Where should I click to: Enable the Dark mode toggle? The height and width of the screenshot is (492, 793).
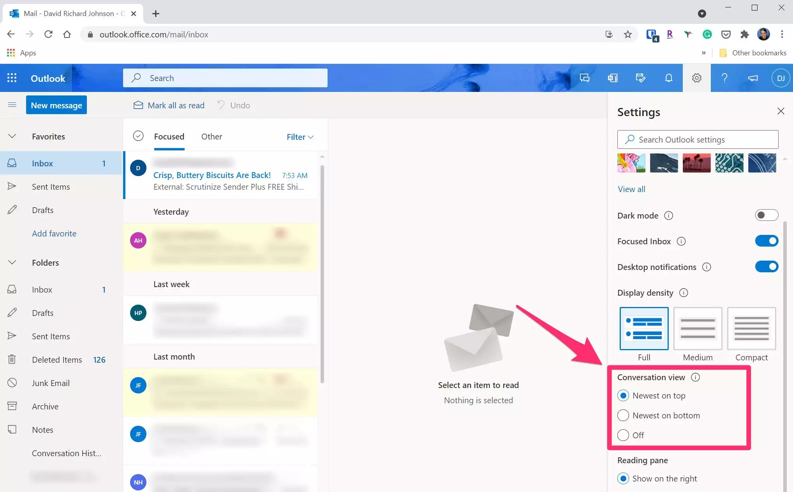pos(766,215)
